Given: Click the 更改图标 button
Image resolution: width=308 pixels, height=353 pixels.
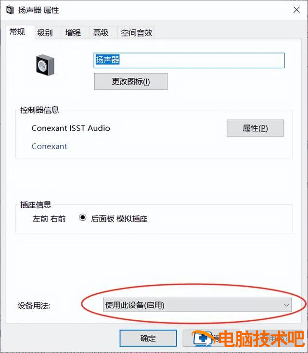Looking at the screenshot, I should [131, 81].
